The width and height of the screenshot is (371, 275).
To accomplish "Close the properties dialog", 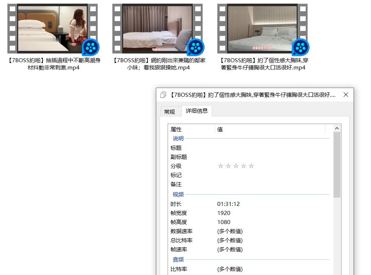I will (346, 95).
